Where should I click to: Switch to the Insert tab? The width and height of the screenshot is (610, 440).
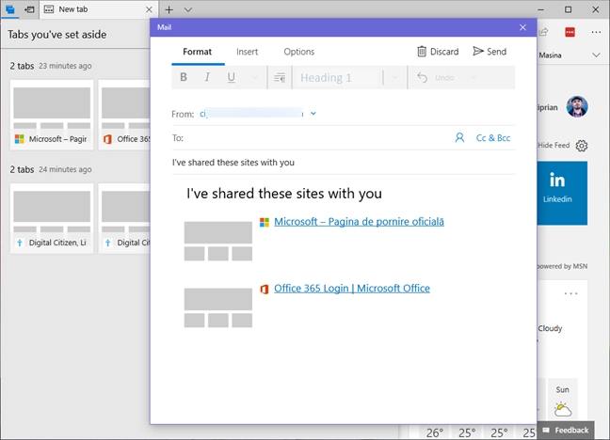(x=247, y=52)
